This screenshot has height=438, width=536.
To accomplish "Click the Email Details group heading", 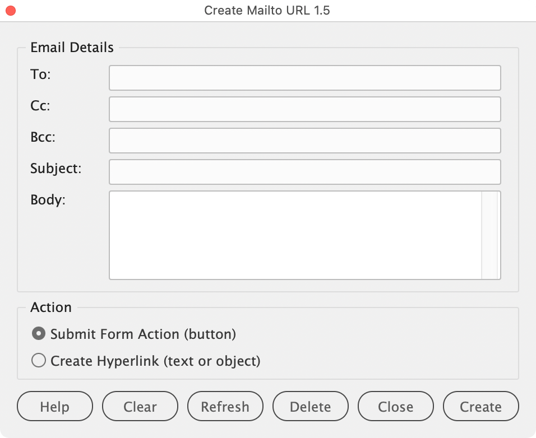I will click(x=72, y=48).
